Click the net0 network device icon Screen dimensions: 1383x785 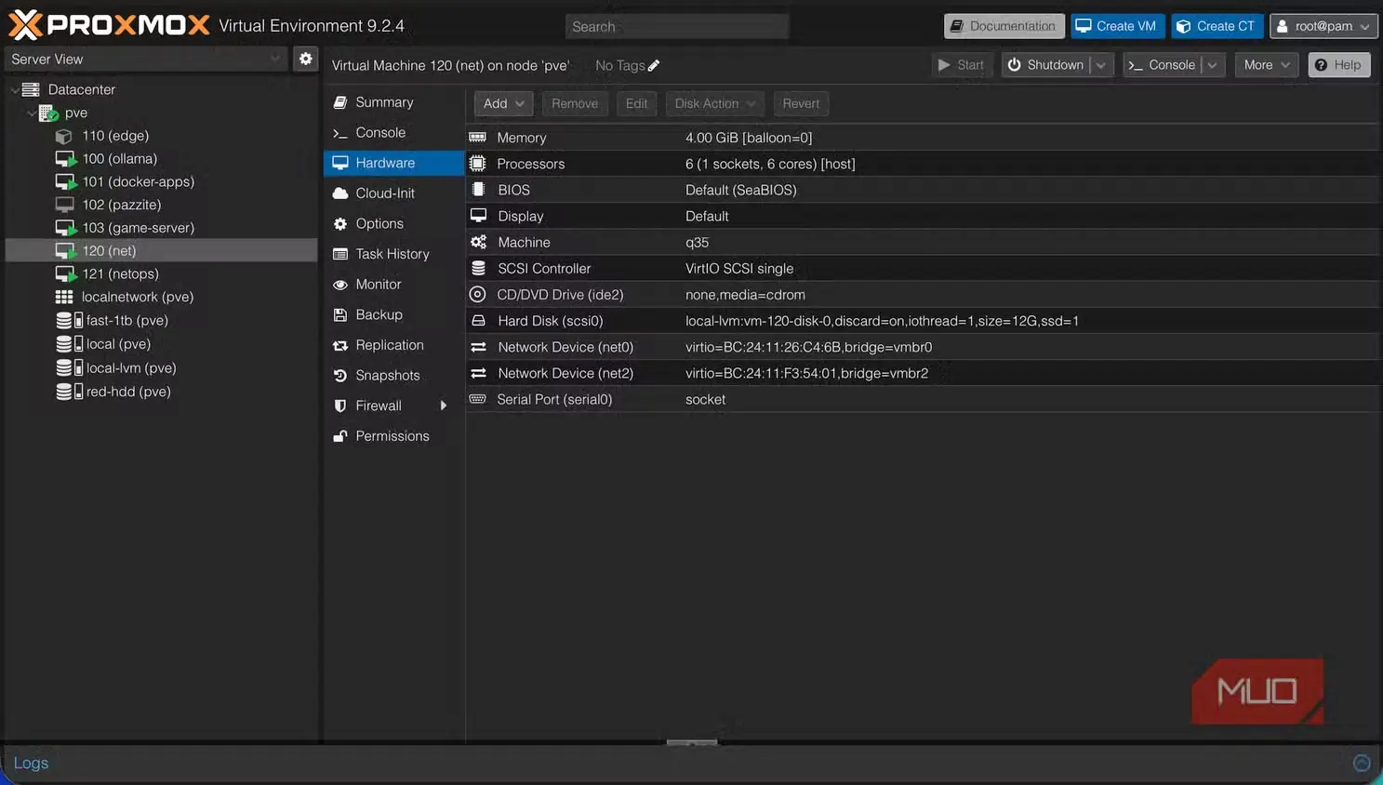click(x=478, y=347)
